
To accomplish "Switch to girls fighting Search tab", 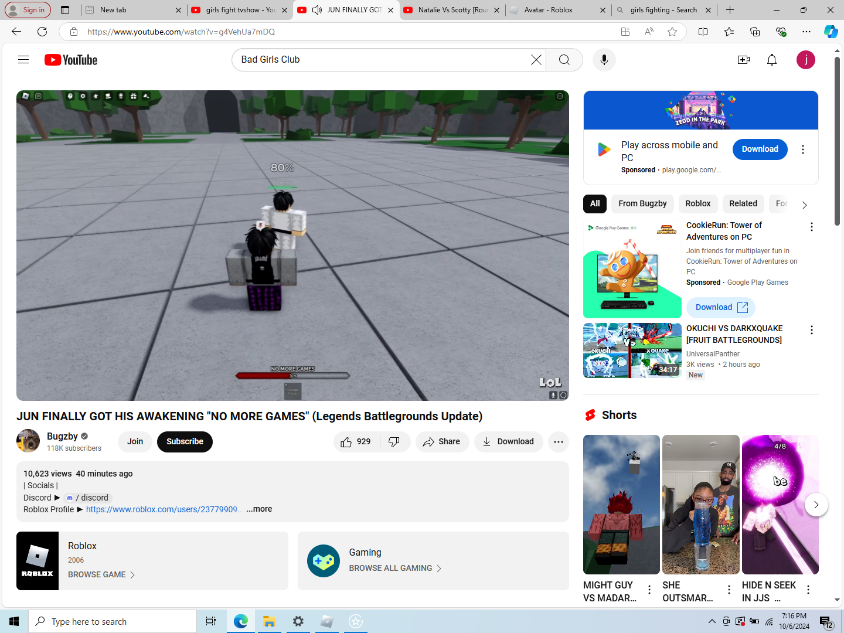I will tap(663, 10).
